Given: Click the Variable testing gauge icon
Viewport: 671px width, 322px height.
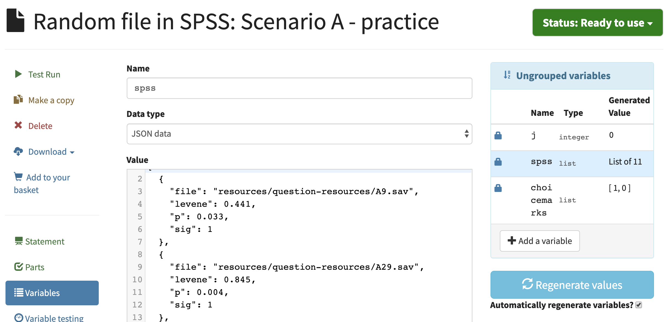Looking at the screenshot, I should (19, 318).
